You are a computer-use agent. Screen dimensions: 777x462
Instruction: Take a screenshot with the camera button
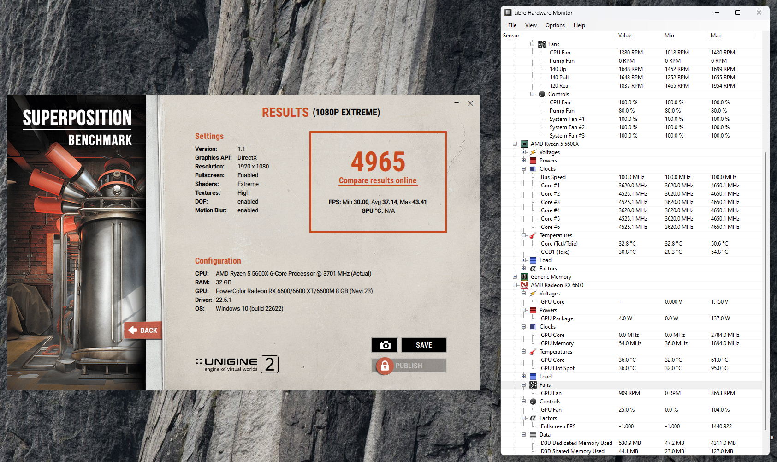pos(385,345)
